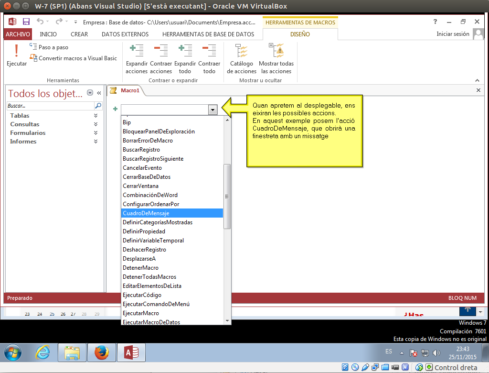Collapse the ribbon with the chevron
This screenshot has width=489, height=373.
coord(477,80)
